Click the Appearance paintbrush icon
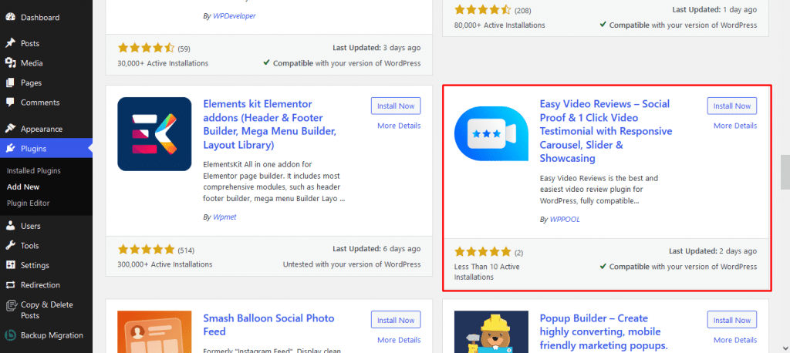 point(10,129)
